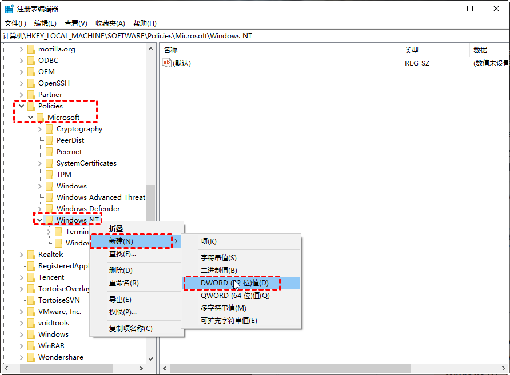Click the folder icon beside TortoiseSVN
This screenshot has height=375, width=510.
pos(31,300)
